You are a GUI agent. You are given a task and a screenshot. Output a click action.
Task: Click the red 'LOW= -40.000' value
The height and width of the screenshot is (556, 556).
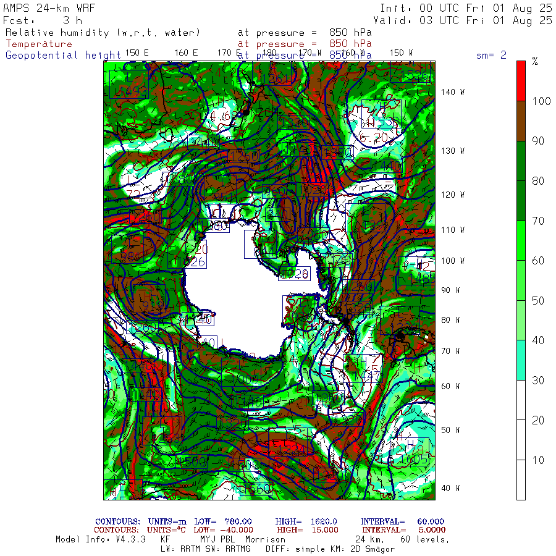tap(223, 530)
